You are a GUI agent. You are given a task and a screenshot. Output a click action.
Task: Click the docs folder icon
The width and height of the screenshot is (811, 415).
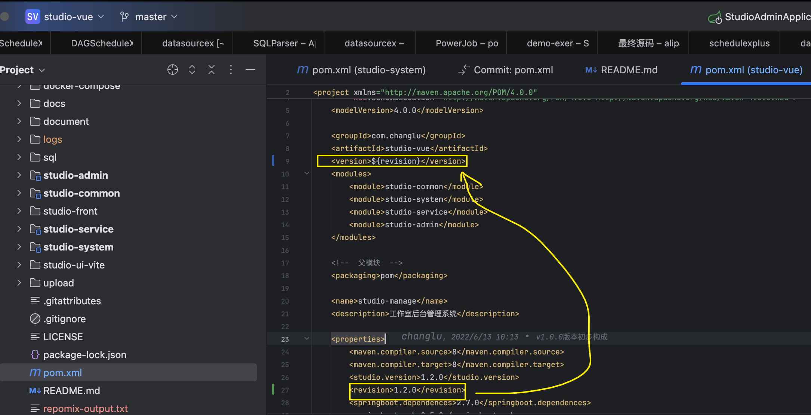tap(35, 103)
